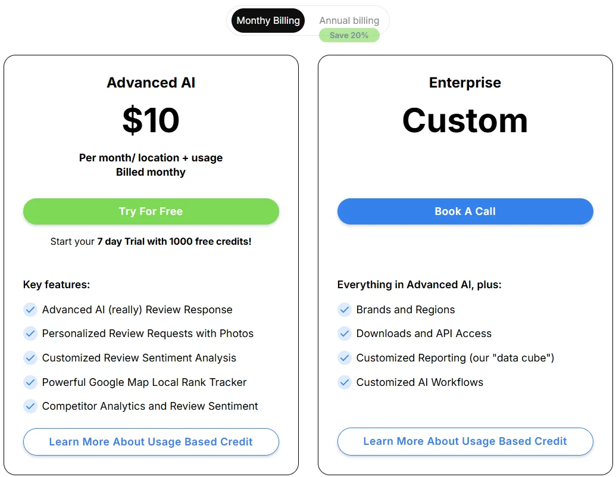The height and width of the screenshot is (477, 616).
Task: Select the Enterprise plan heading
Action: (x=465, y=83)
